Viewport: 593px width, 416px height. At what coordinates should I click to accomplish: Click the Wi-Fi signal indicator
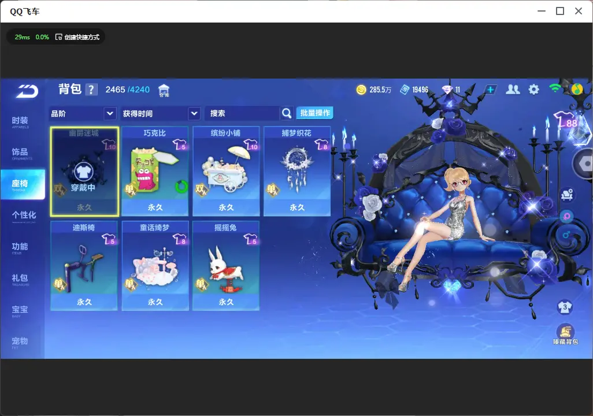pyautogui.click(x=555, y=88)
